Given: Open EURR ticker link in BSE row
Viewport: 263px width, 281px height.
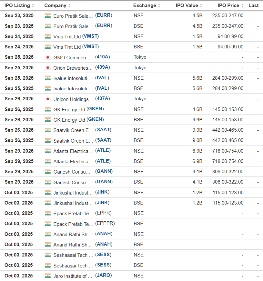Looking at the screenshot, I should (x=104, y=26).
